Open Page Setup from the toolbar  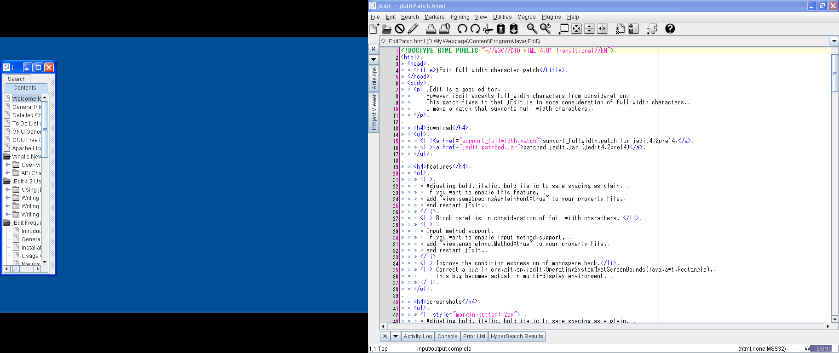[x=444, y=28]
